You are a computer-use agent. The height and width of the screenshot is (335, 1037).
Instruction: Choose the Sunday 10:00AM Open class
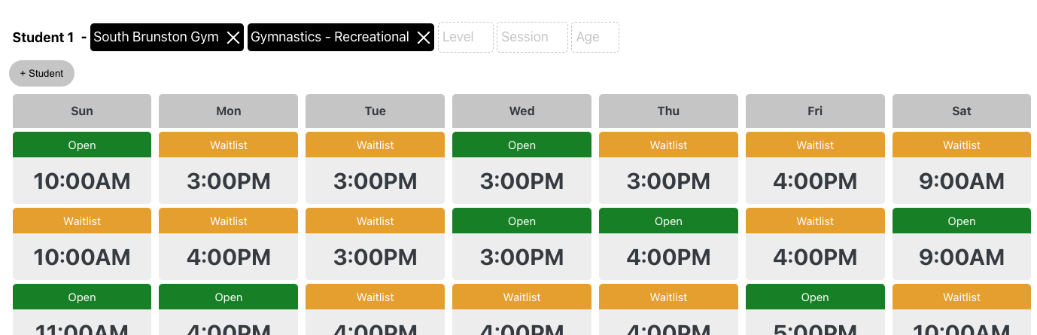coord(82,168)
